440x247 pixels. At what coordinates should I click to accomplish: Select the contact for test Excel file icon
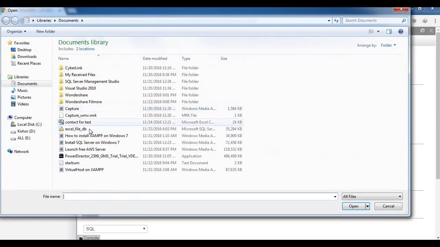tap(61, 122)
